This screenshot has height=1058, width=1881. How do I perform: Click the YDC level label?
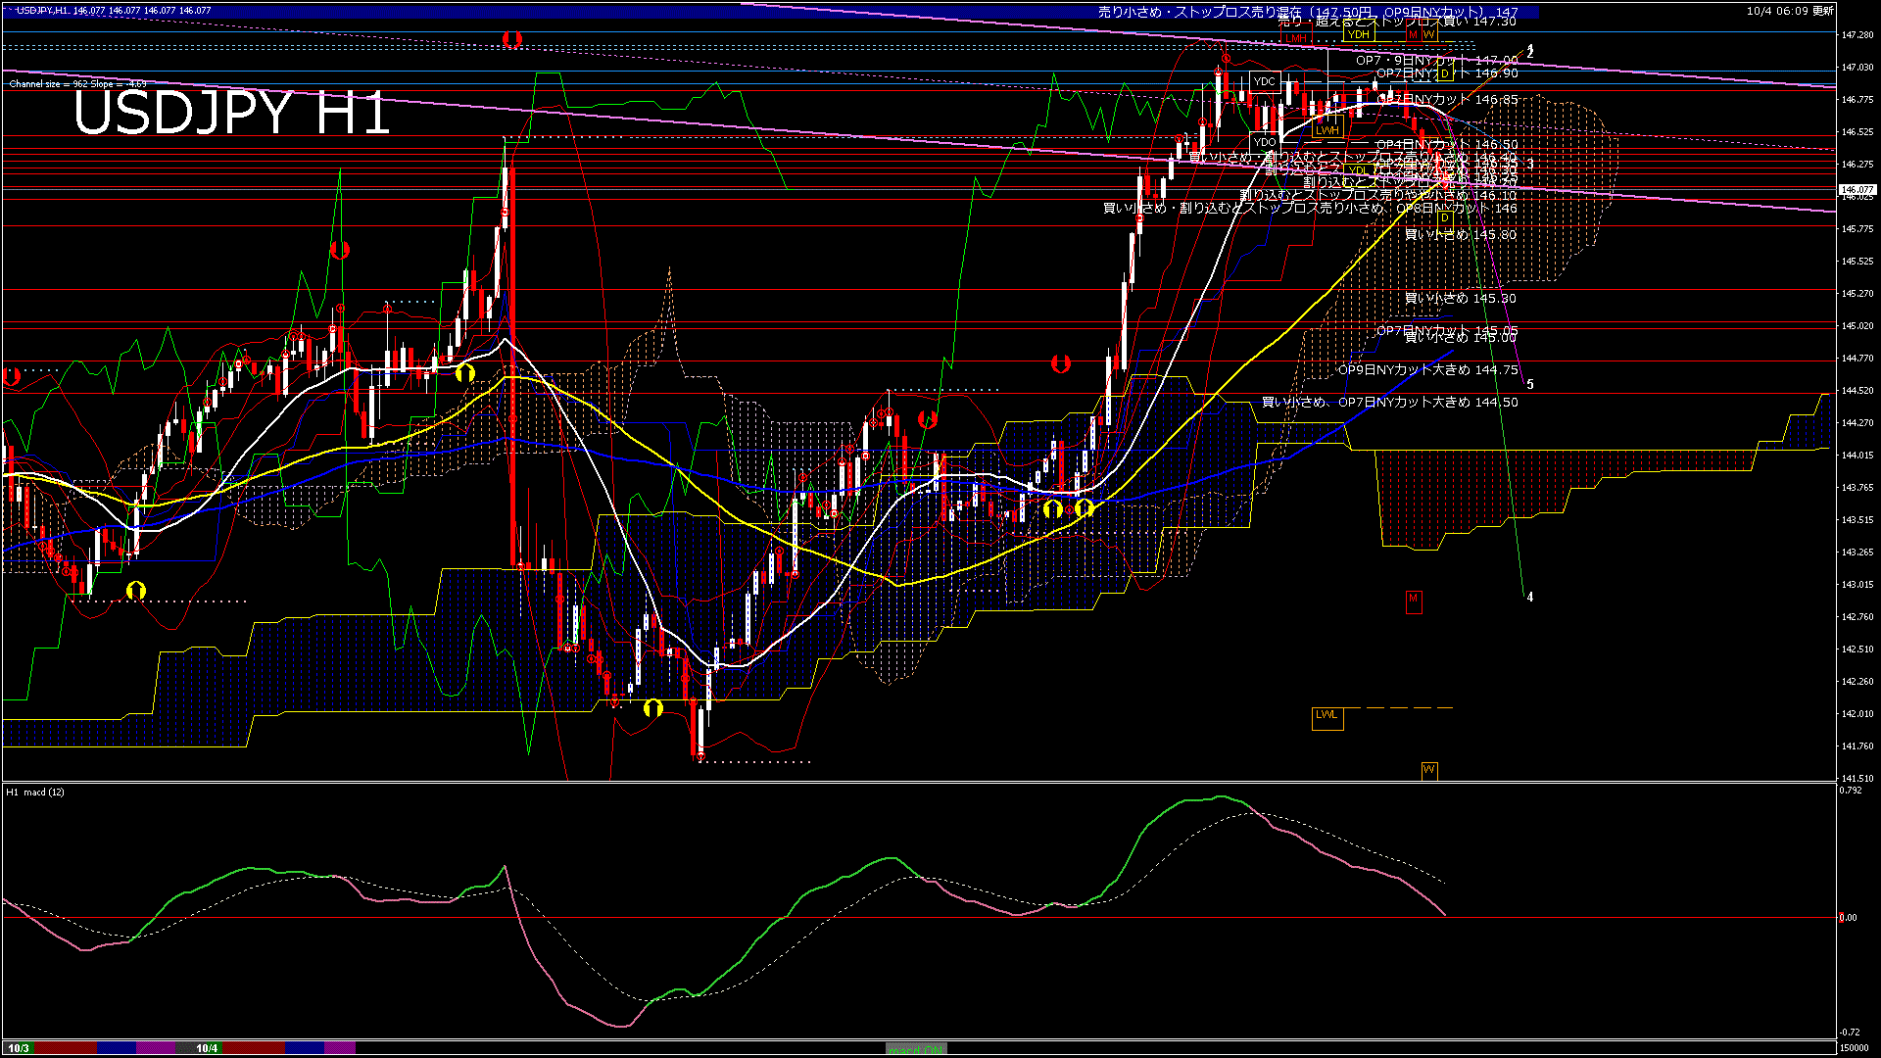pyautogui.click(x=1265, y=81)
